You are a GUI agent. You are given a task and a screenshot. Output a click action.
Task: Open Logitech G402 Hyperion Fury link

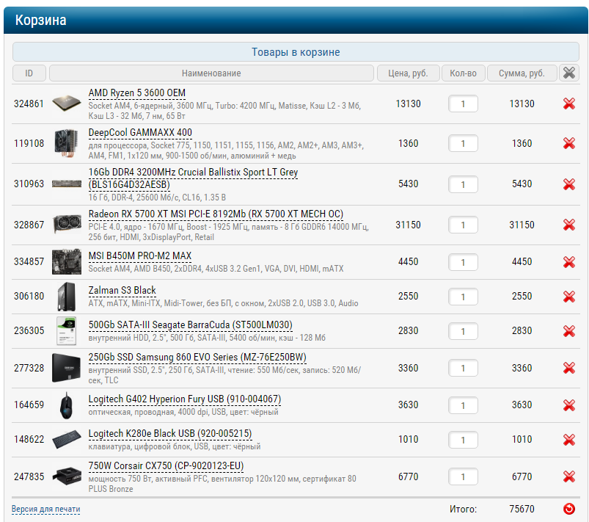(x=184, y=399)
